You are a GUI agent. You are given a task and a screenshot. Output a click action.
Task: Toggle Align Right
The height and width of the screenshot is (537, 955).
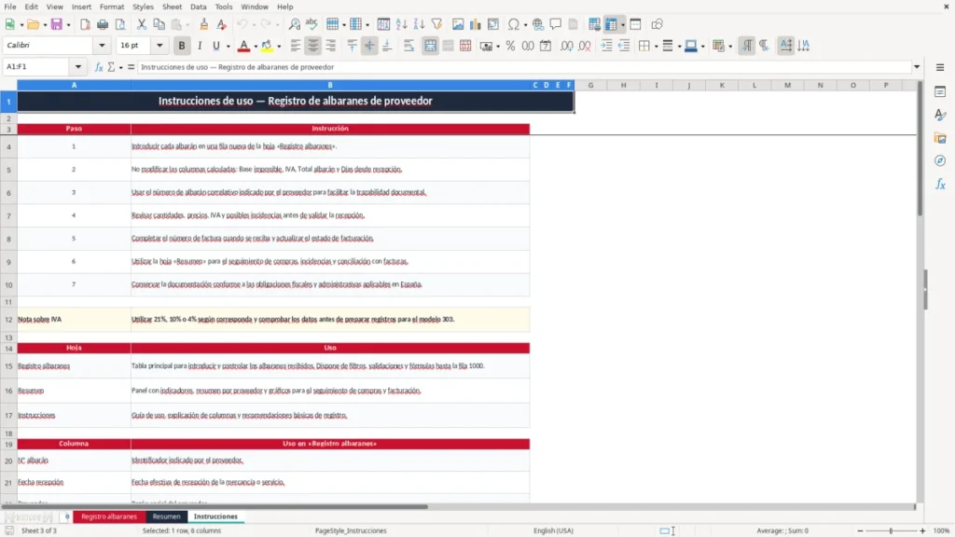[x=331, y=46]
